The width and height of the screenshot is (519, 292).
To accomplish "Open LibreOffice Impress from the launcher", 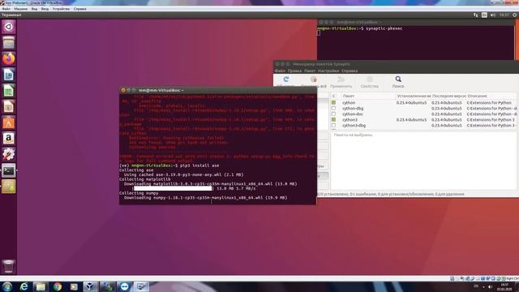I will [9, 106].
